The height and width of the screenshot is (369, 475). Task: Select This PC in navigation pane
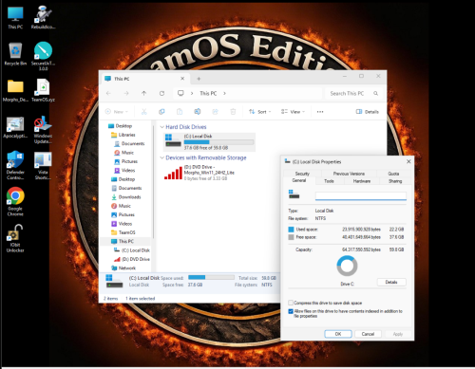click(125, 241)
